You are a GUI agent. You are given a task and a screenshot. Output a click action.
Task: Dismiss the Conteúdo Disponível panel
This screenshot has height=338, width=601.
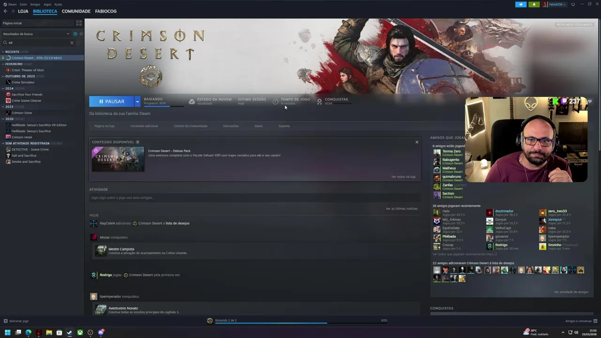(x=416, y=142)
